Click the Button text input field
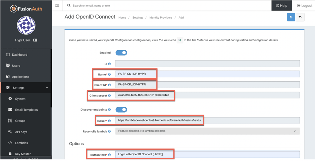 click(x=207, y=154)
